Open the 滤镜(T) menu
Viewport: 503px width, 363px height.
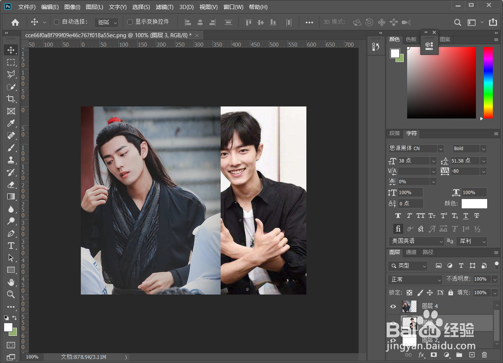point(165,7)
